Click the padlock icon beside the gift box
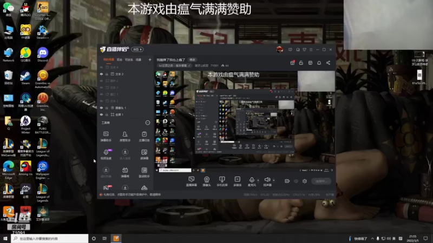The height and width of the screenshot is (243, 433). pos(301,63)
